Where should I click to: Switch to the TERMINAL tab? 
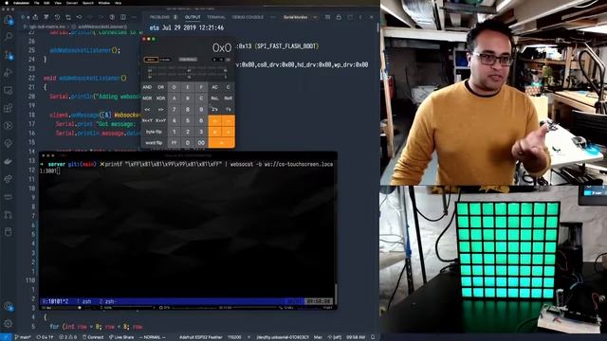(x=216, y=17)
